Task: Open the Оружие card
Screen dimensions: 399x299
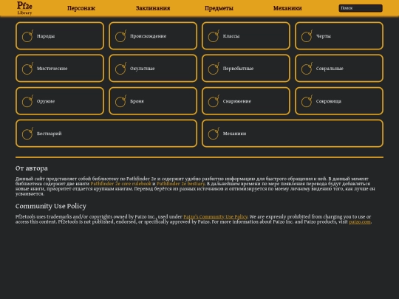Action: tap(60, 101)
